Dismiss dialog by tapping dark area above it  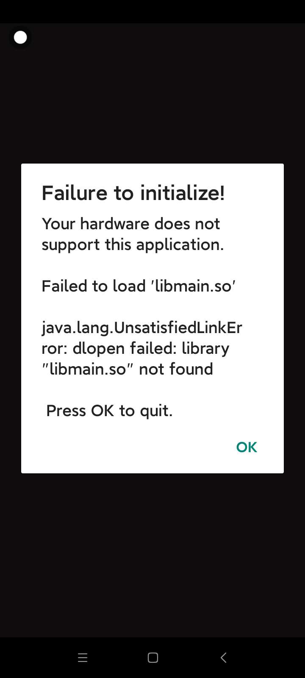[x=152, y=97]
